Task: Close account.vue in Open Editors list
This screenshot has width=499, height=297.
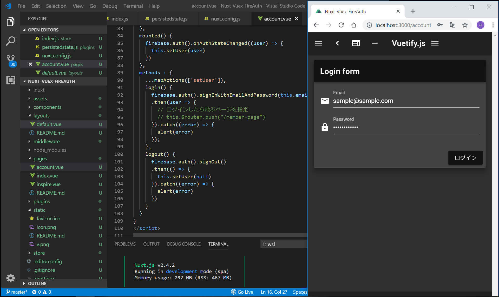Action: point(30,64)
